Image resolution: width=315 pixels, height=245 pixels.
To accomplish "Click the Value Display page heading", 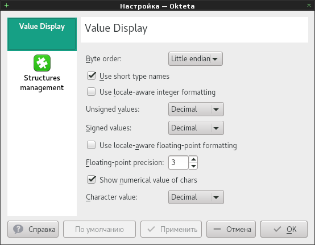I will pyautogui.click(x=116, y=28).
